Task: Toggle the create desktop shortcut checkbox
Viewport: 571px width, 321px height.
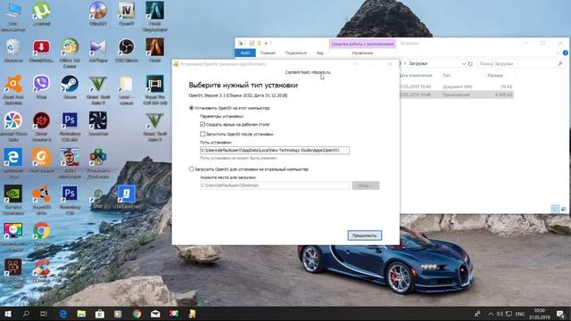Action: point(203,125)
